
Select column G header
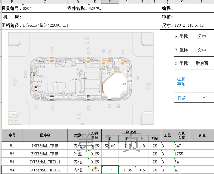(127, 2)
